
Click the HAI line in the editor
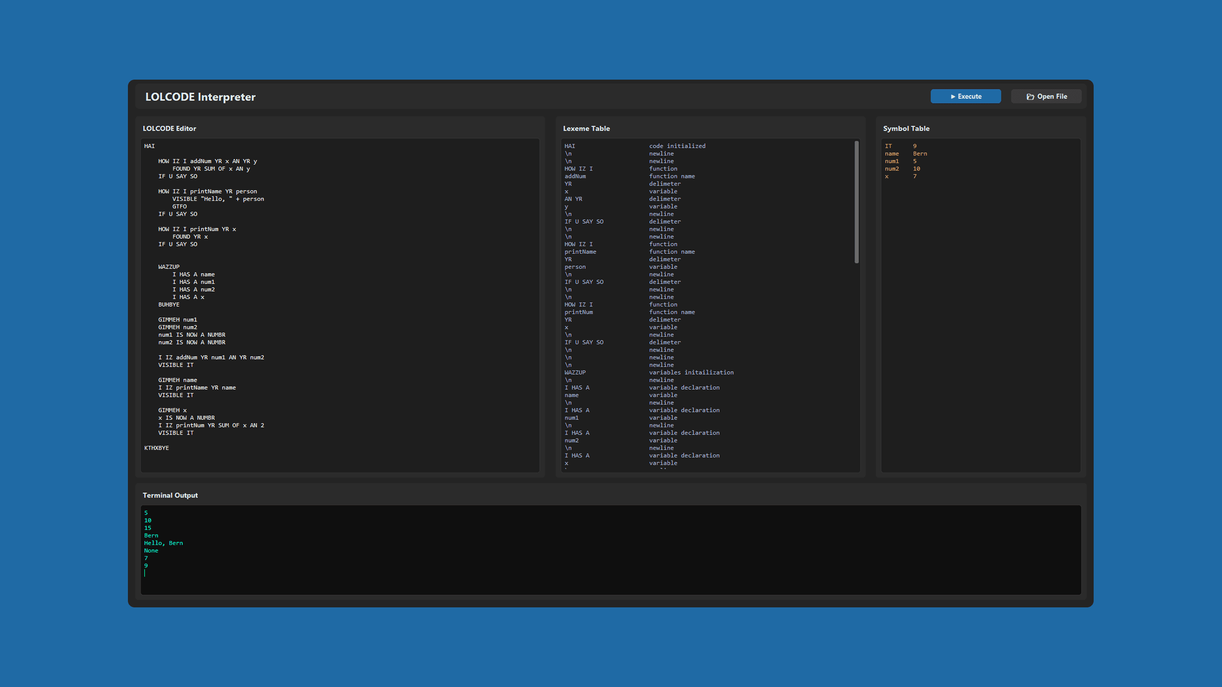tap(150, 146)
